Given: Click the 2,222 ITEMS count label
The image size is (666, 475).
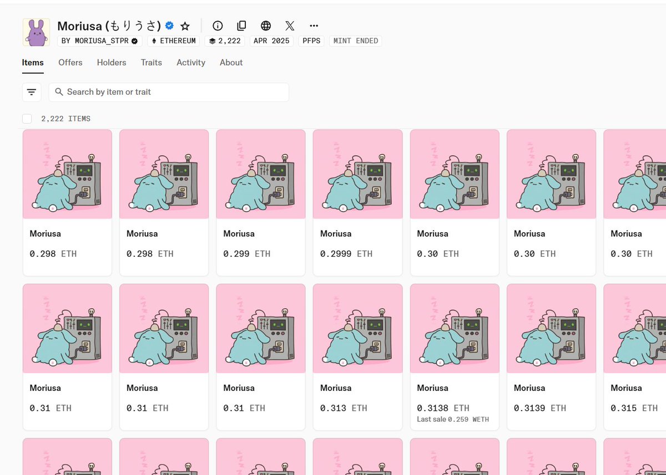Looking at the screenshot, I should (x=65, y=119).
